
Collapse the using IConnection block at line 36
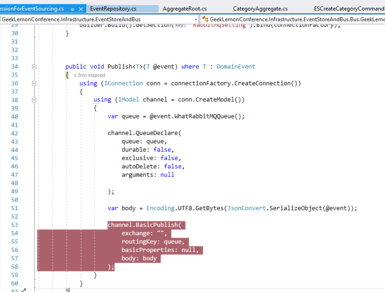(34, 83)
